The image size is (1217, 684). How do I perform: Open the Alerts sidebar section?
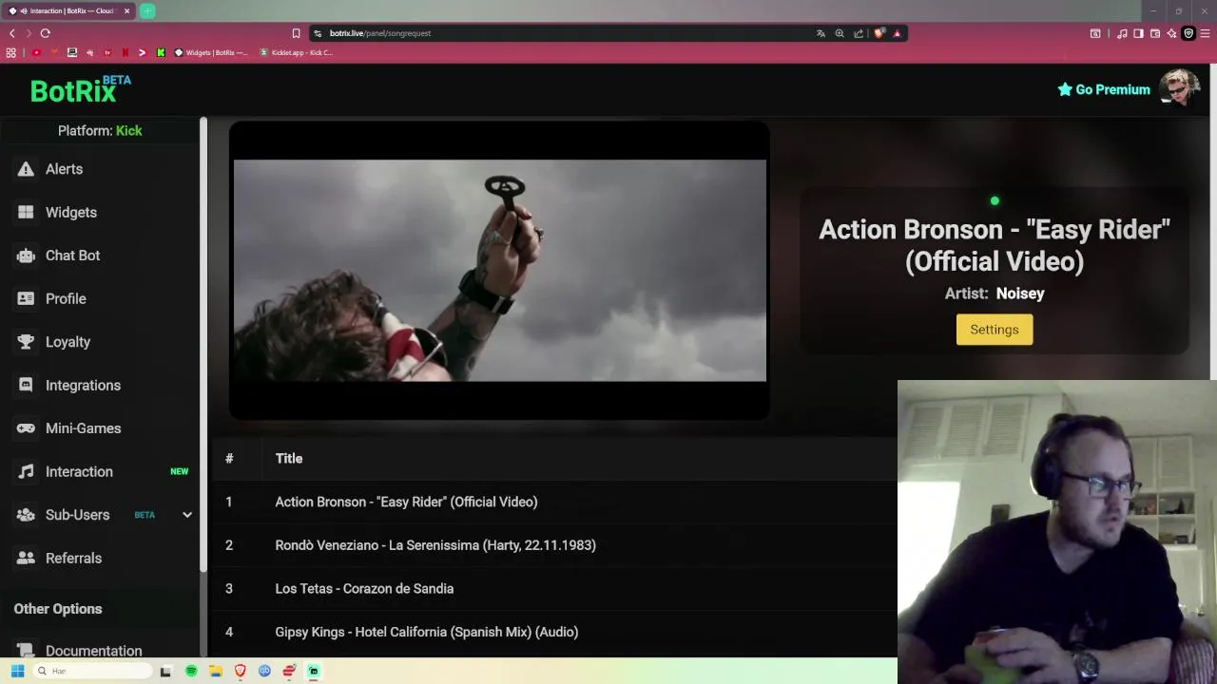click(64, 169)
